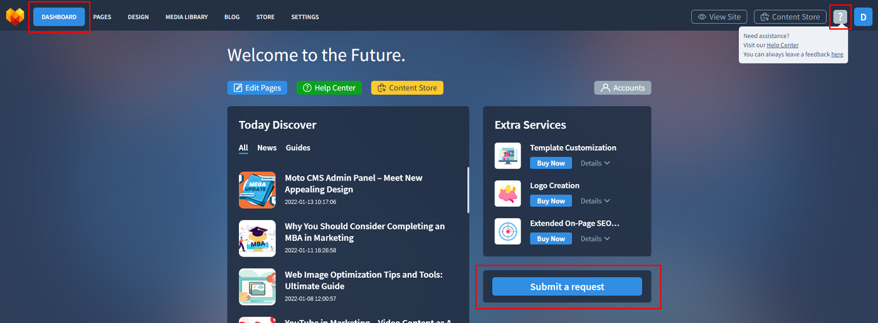The width and height of the screenshot is (878, 323).
Task: Open the Mega Update article thumbnail
Action: click(257, 190)
